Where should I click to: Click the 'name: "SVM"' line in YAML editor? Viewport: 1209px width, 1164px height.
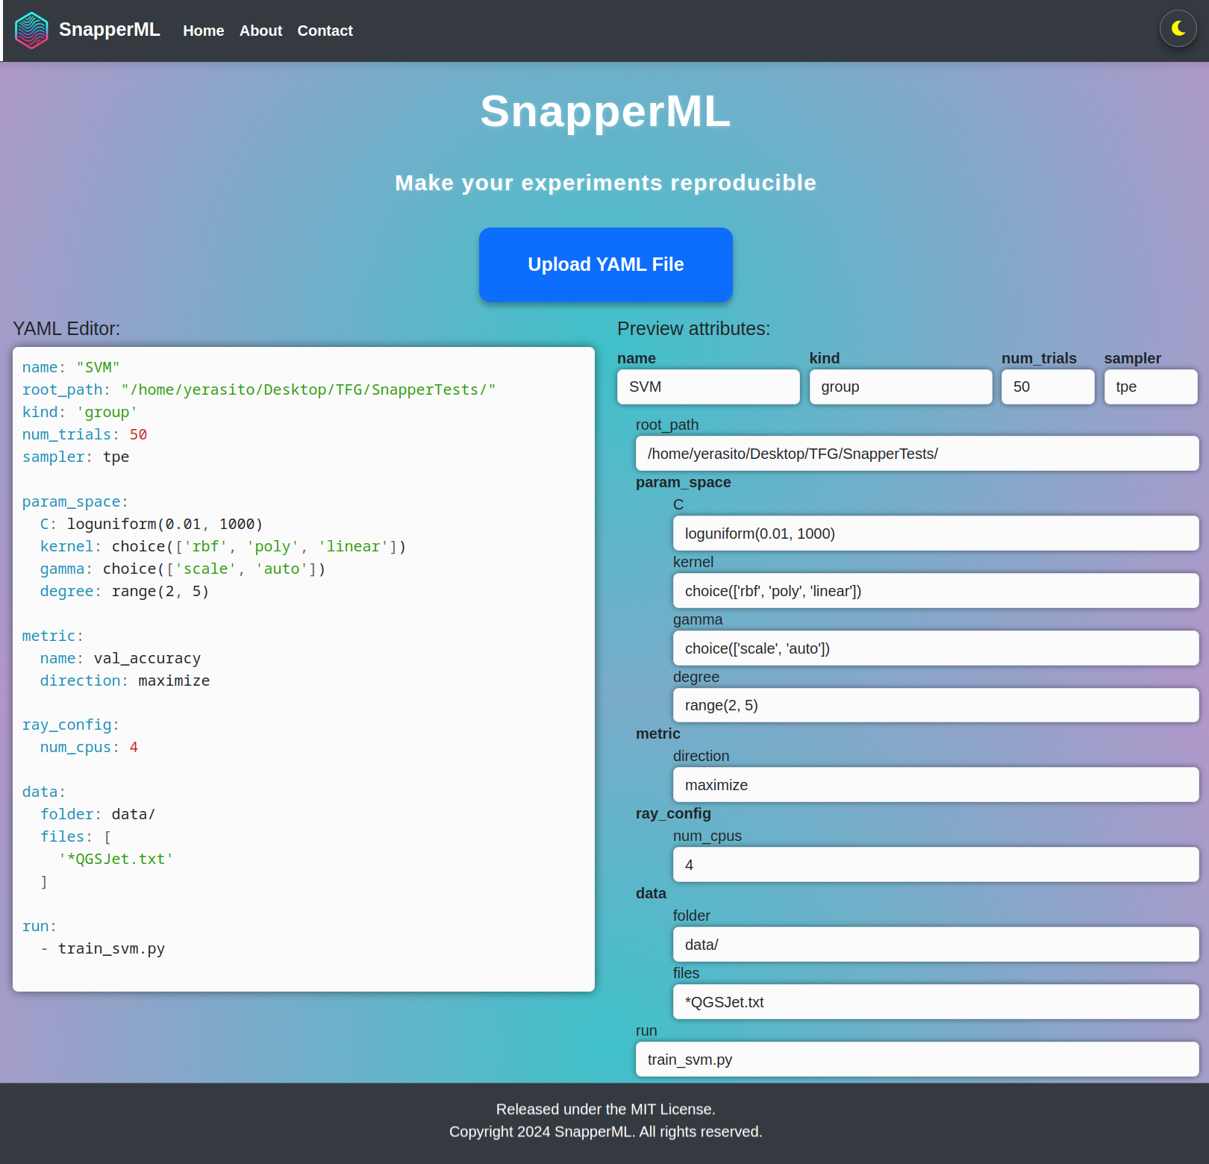pyautogui.click(x=71, y=367)
